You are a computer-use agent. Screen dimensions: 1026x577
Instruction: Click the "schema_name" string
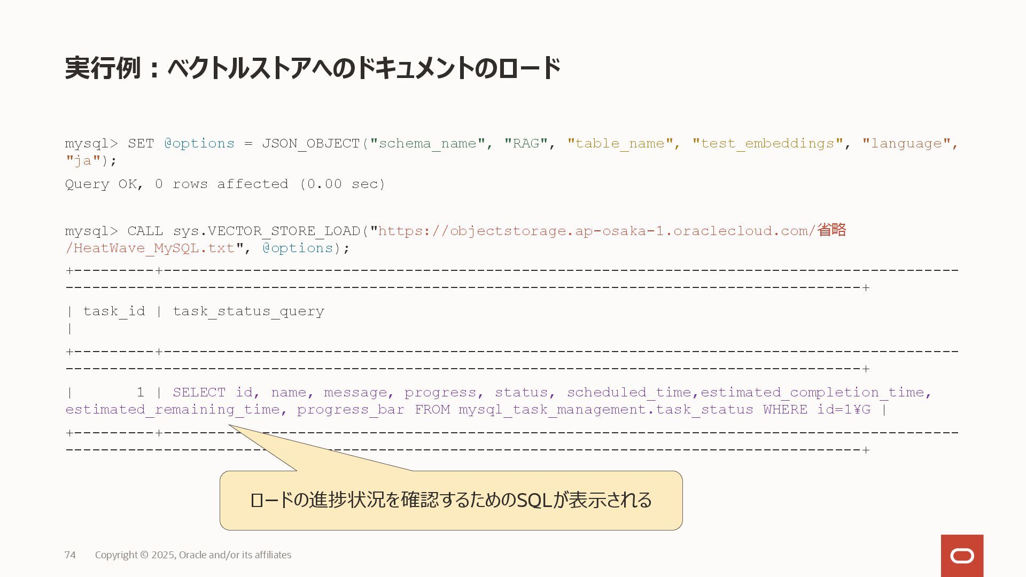428,144
